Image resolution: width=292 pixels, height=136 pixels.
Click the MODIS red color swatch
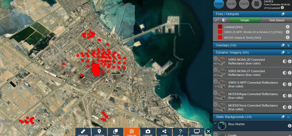(220, 37)
